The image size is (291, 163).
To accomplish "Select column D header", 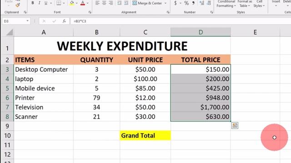I will click(201, 32).
